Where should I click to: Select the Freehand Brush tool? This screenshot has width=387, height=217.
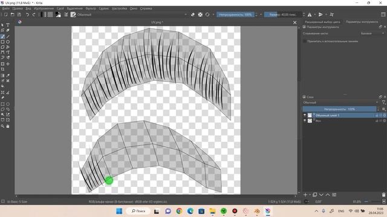tap(2, 37)
